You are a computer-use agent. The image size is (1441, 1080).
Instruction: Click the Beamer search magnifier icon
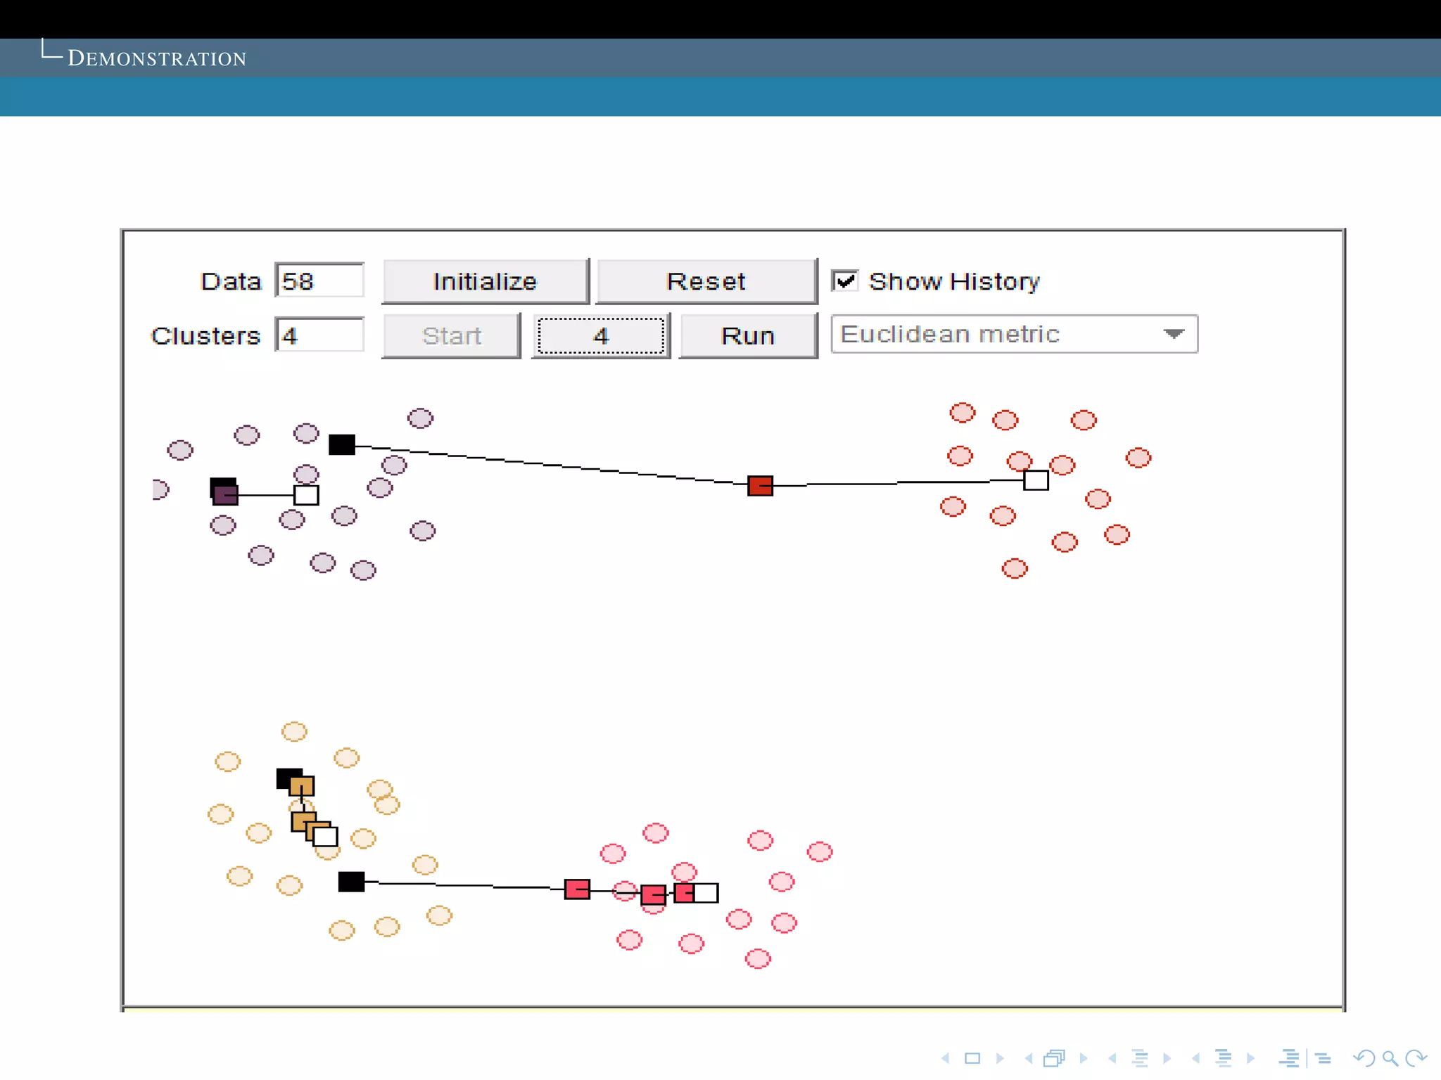pyautogui.click(x=1390, y=1058)
